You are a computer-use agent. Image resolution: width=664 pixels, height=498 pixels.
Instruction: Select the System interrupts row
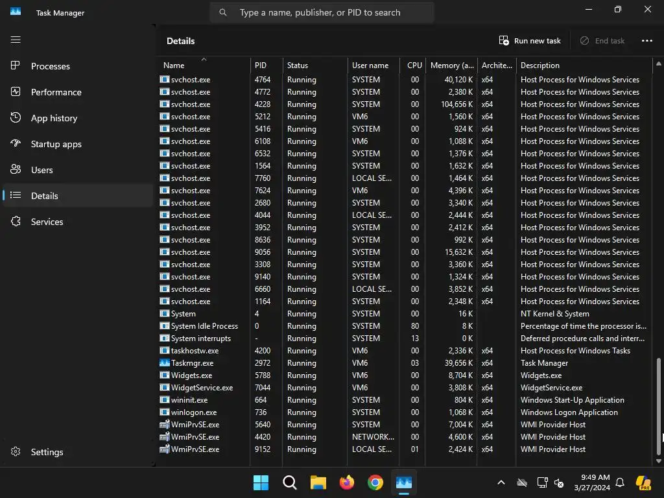[x=405, y=338]
